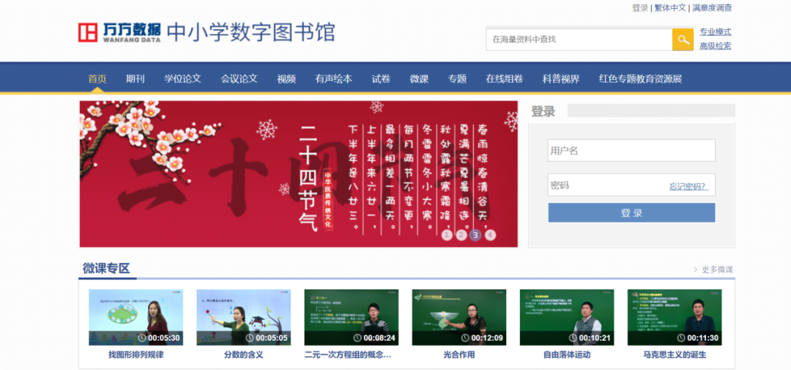
Task: Open 高级检索 advanced search
Action: [716, 46]
